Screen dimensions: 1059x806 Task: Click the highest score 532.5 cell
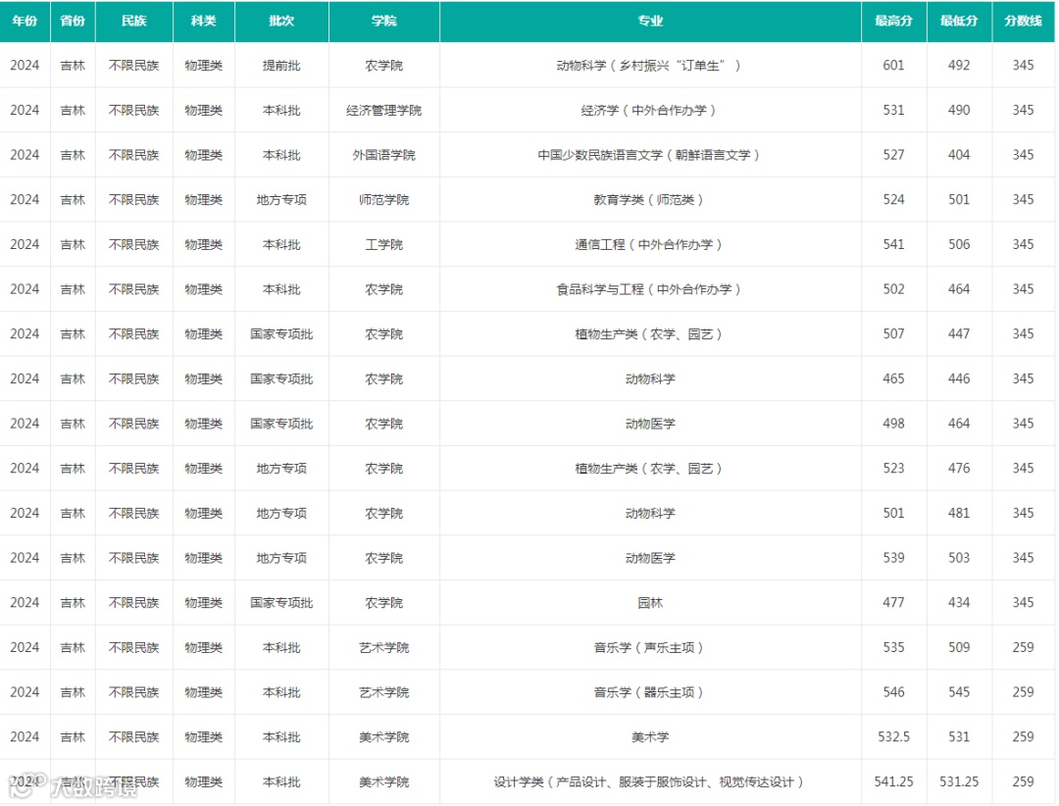click(x=893, y=737)
